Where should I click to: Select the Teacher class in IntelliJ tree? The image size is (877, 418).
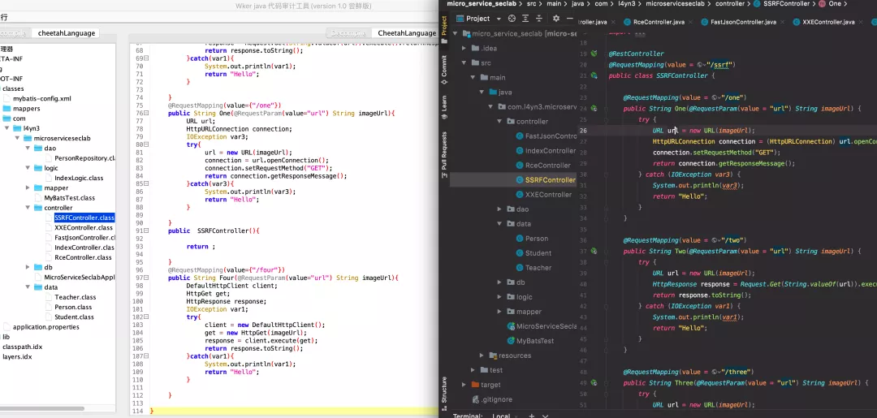tap(534, 268)
